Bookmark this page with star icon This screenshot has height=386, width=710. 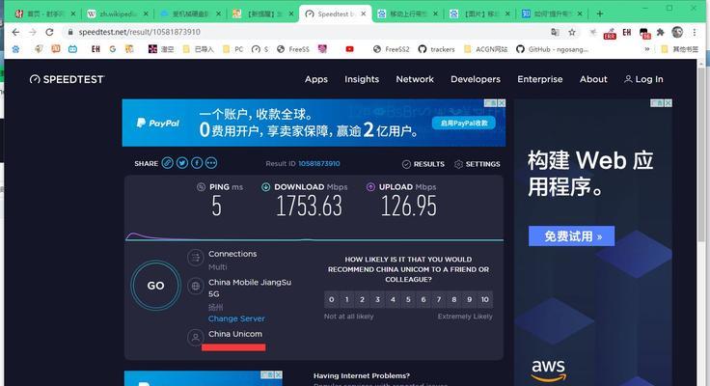tap(572, 32)
